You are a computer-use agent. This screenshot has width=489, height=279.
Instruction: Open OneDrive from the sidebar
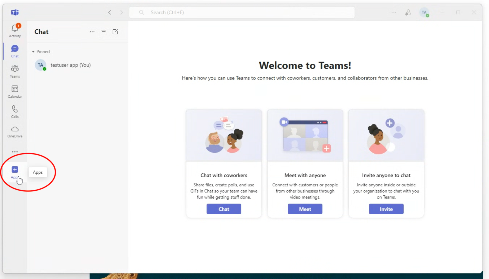point(15,132)
